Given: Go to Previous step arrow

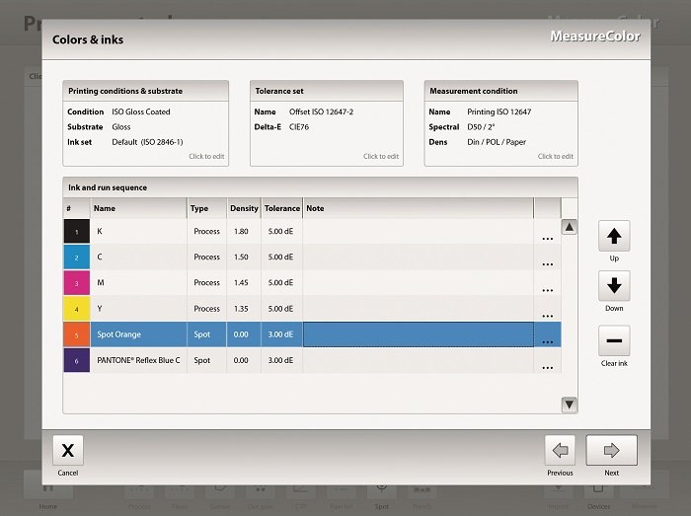Looking at the screenshot, I should [560, 450].
